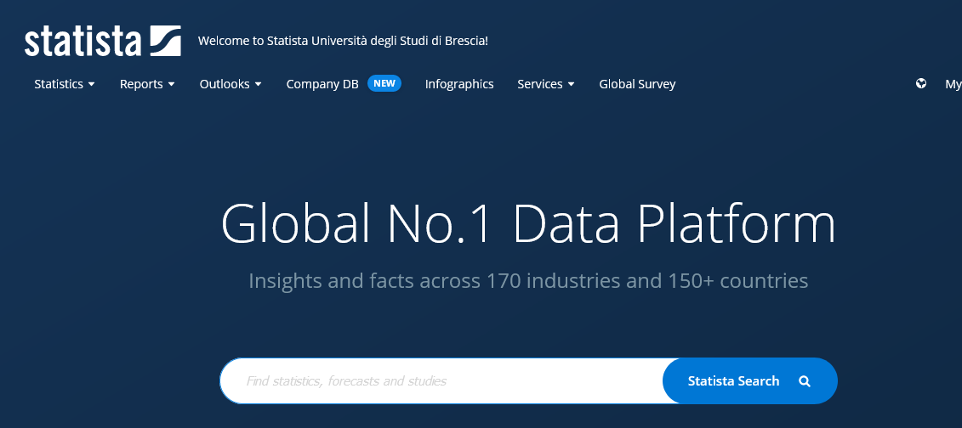962x428 pixels.
Task: Open the Global Survey page
Action: coord(637,84)
